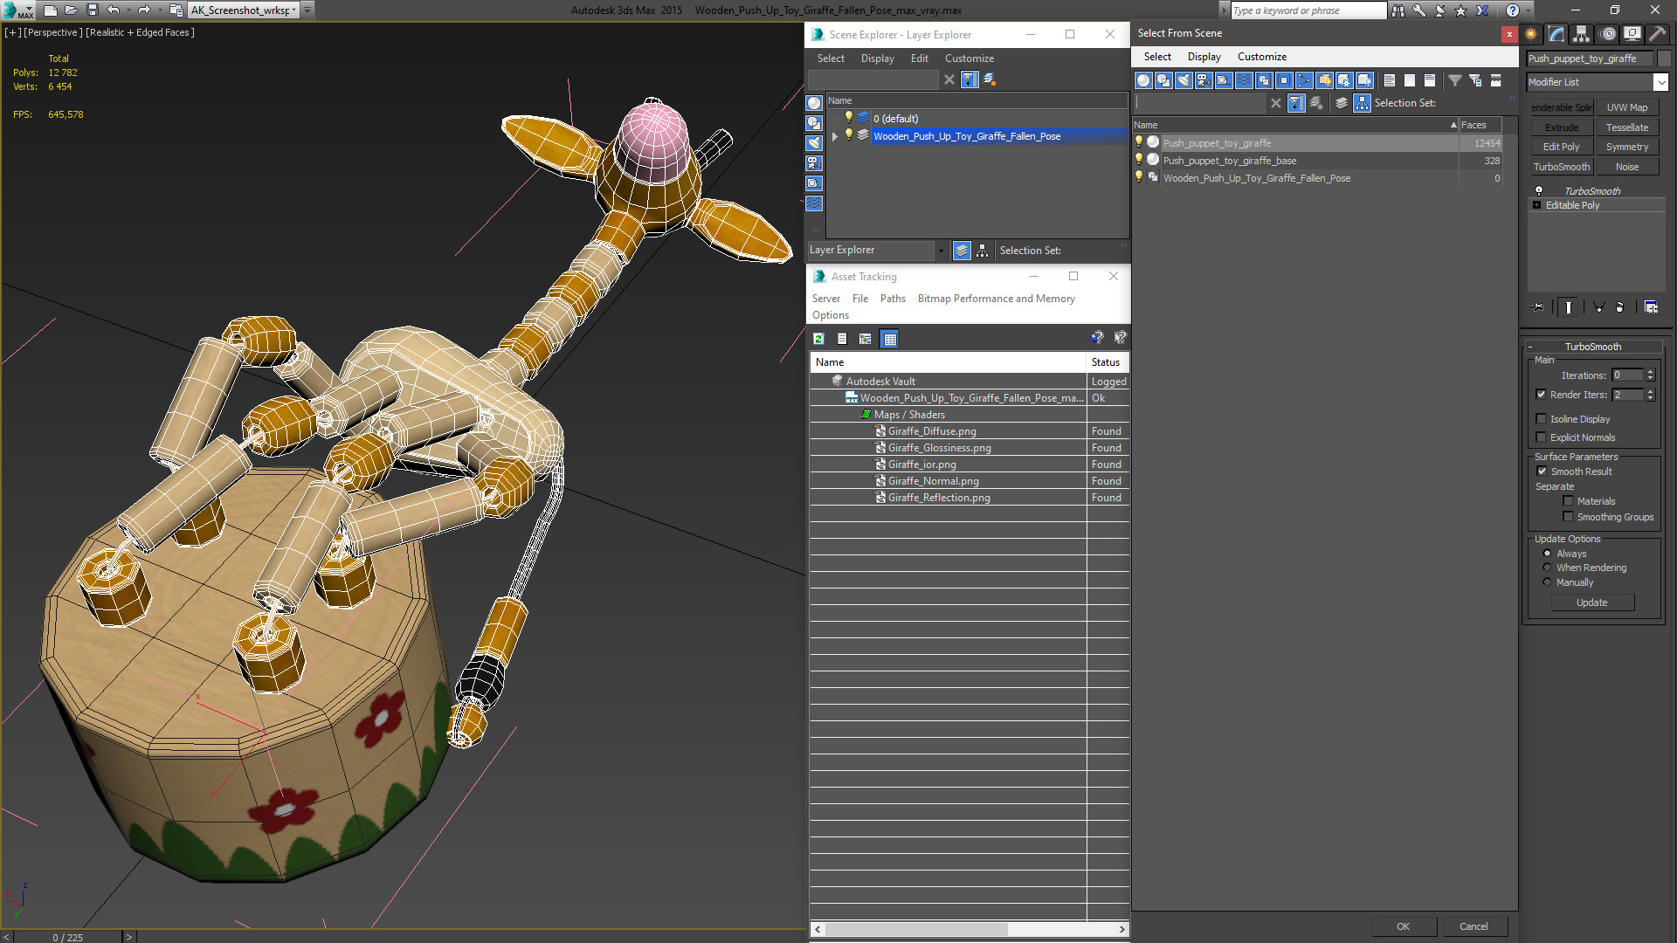The height and width of the screenshot is (943, 1677).
Task: Toggle Display Space Warps filter icon
Action: pyautogui.click(x=1244, y=80)
